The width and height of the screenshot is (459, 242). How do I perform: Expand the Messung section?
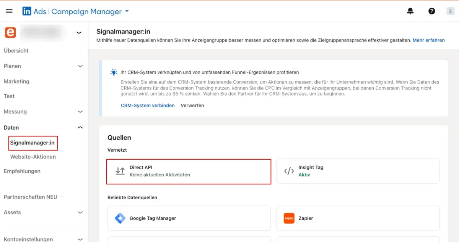(80, 112)
